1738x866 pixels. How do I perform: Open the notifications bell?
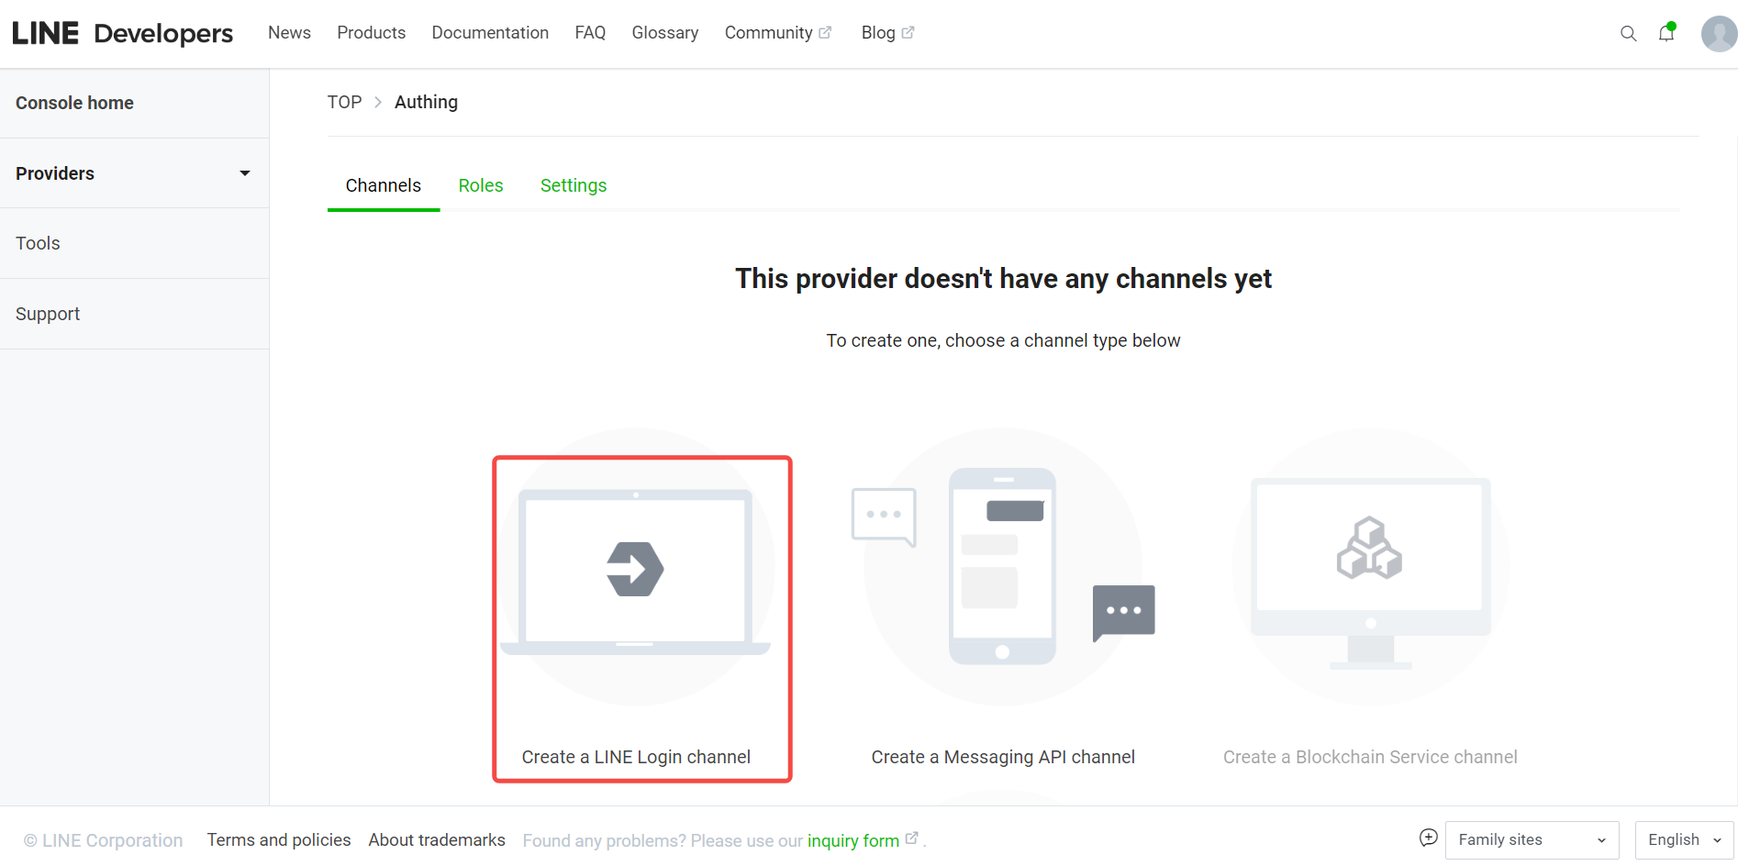[x=1666, y=34]
